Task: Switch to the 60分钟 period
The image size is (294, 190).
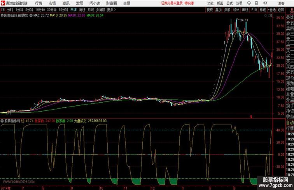Action: click(x=63, y=10)
